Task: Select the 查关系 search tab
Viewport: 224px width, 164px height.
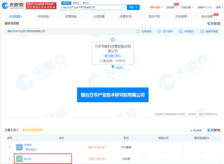Action: pos(86,3)
